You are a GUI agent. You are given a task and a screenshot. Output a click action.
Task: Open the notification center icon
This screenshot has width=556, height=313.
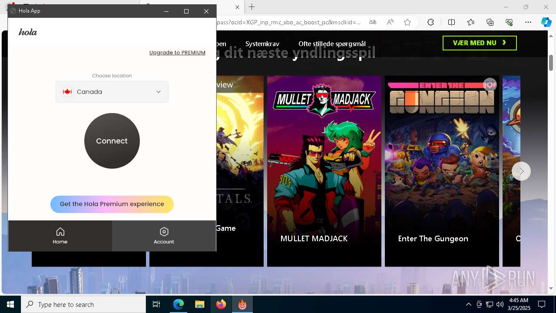pyautogui.click(x=542, y=304)
